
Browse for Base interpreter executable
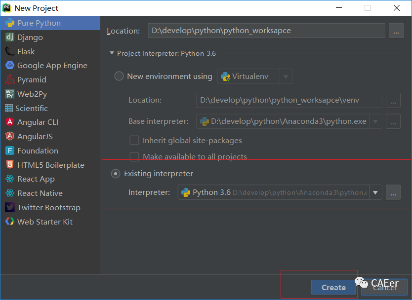(x=393, y=121)
